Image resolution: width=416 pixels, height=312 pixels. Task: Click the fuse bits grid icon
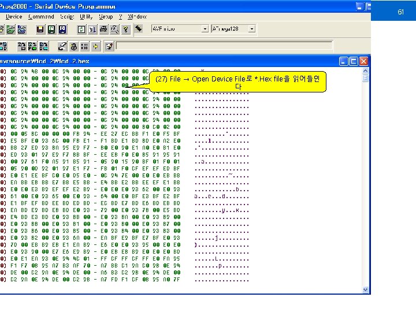(x=84, y=46)
